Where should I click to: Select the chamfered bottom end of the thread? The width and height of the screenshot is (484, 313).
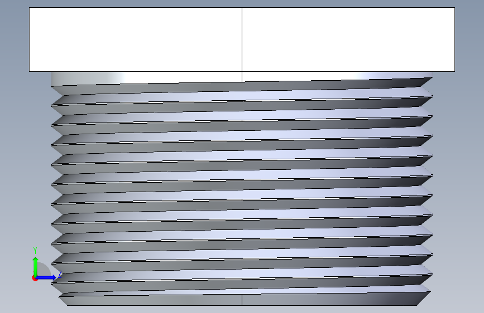click(244, 299)
